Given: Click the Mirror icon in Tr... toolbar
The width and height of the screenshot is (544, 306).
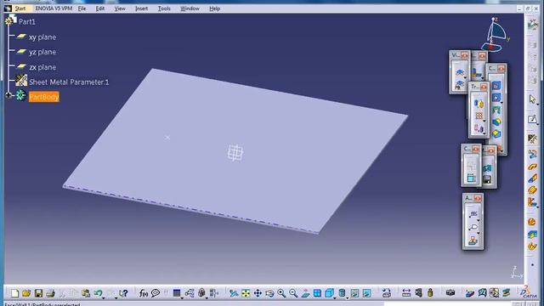Looking at the screenshot, I should click(479, 104).
